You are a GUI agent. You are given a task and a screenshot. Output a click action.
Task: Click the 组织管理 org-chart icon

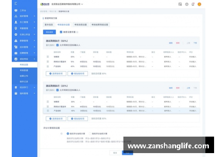(x=16, y=16)
